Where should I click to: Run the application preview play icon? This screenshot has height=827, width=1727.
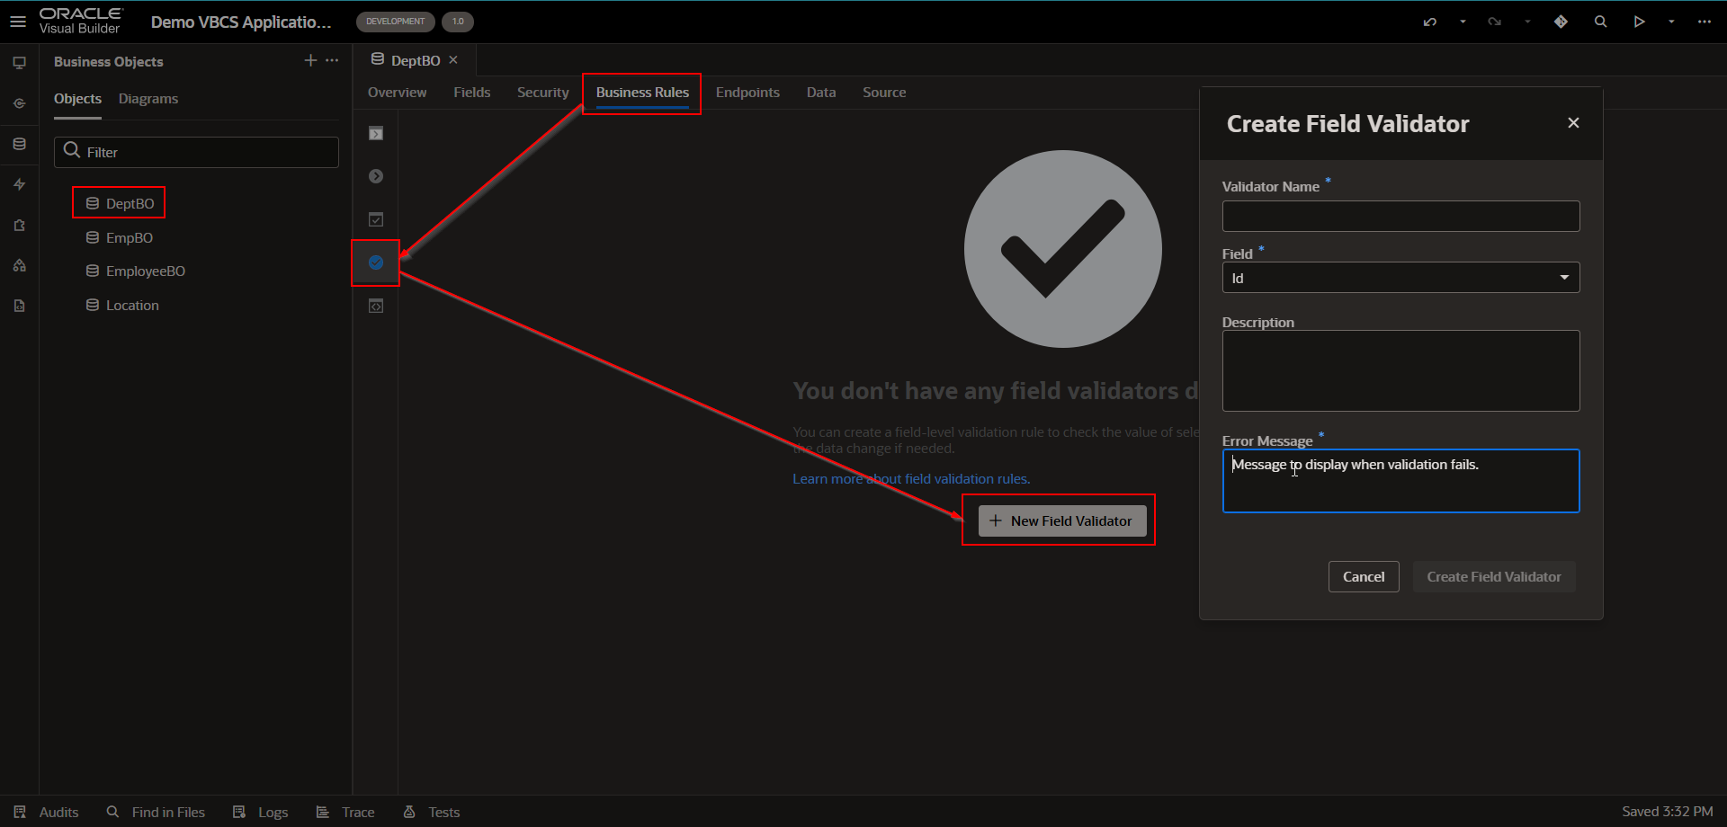pos(1640,22)
